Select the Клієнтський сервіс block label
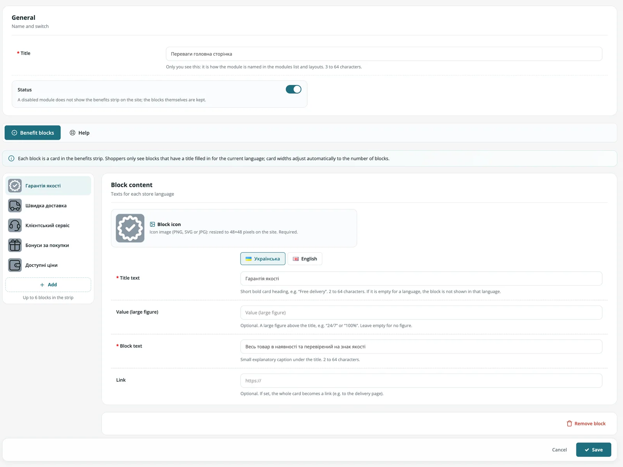The height and width of the screenshot is (467, 623). [48, 226]
